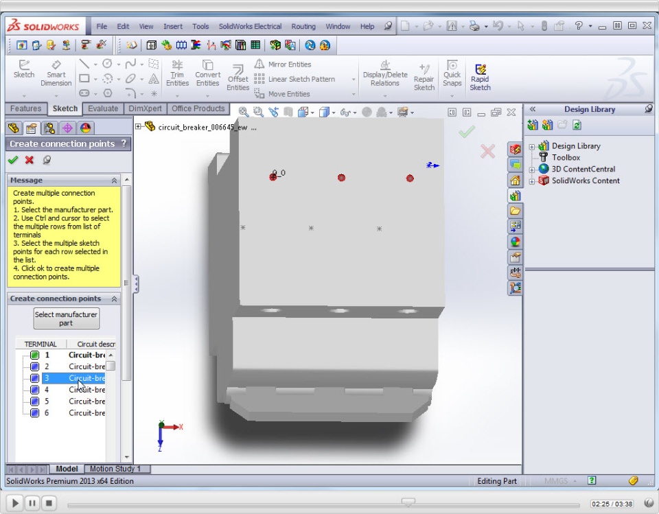
Task: Open the Linear Sketch Pattern dropdown arrow
Action: [354, 79]
